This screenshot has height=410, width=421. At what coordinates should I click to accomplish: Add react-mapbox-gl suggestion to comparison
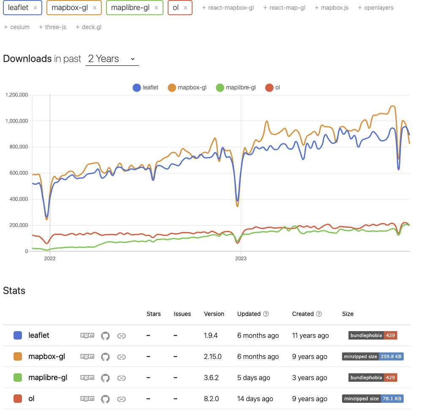(228, 8)
